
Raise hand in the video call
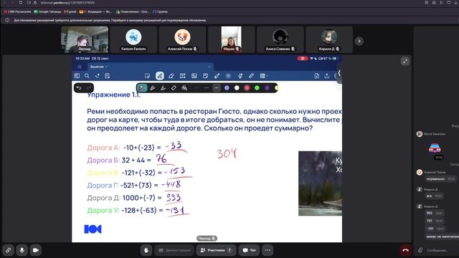pyautogui.click(x=146, y=250)
